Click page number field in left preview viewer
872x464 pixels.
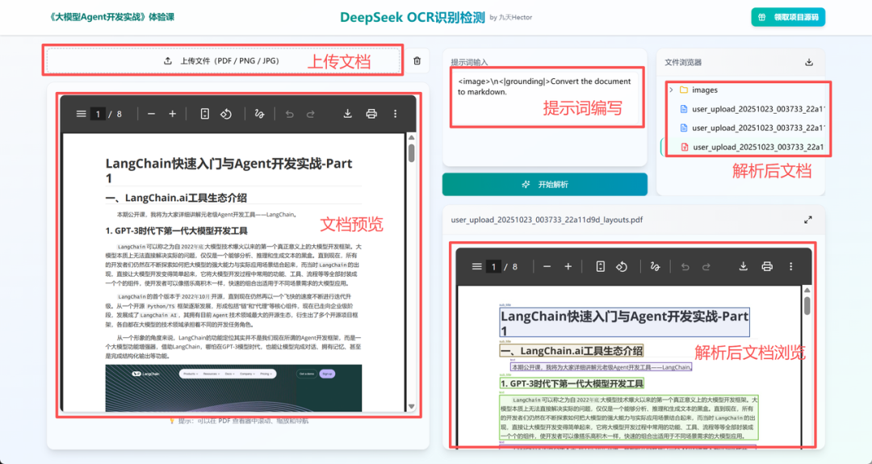pyautogui.click(x=98, y=114)
